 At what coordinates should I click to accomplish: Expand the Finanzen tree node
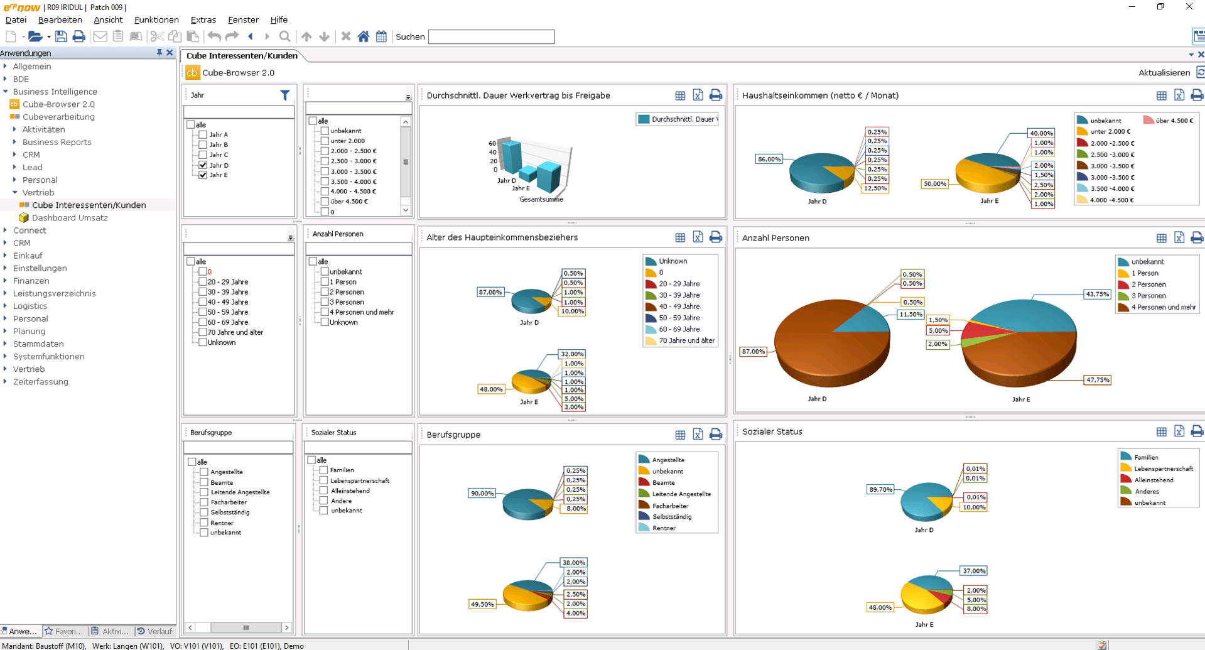coord(5,281)
